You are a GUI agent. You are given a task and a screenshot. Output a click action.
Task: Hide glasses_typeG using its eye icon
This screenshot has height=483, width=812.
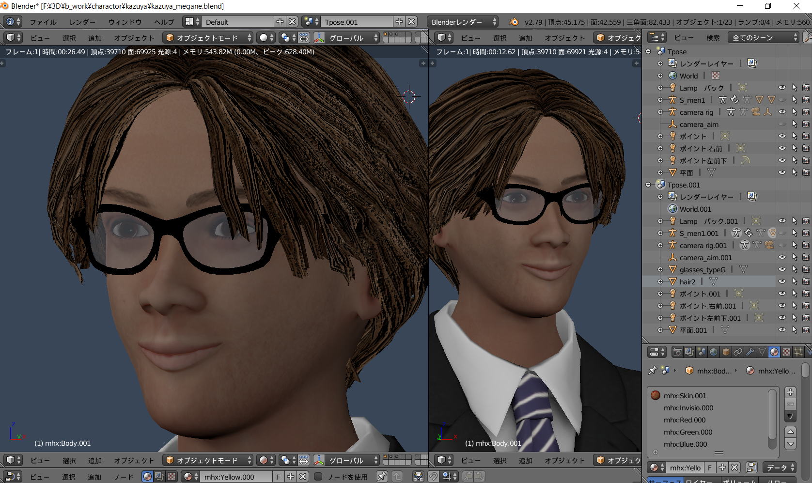coord(782,269)
